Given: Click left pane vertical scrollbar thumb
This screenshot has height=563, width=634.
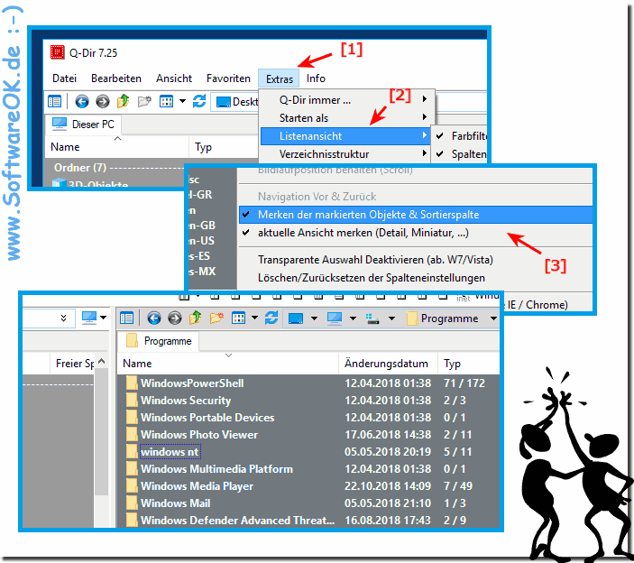Looking at the screenshot, I should [x=102, y=431].
